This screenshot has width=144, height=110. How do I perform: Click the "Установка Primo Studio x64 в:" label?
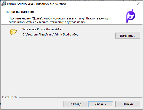pyautogui.click(x=43, y=29)
